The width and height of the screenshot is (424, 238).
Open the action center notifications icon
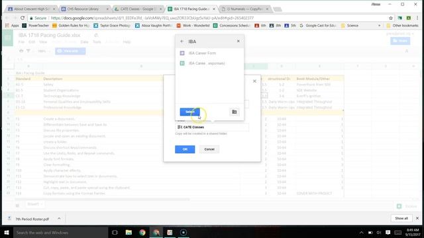coord(388,232)
